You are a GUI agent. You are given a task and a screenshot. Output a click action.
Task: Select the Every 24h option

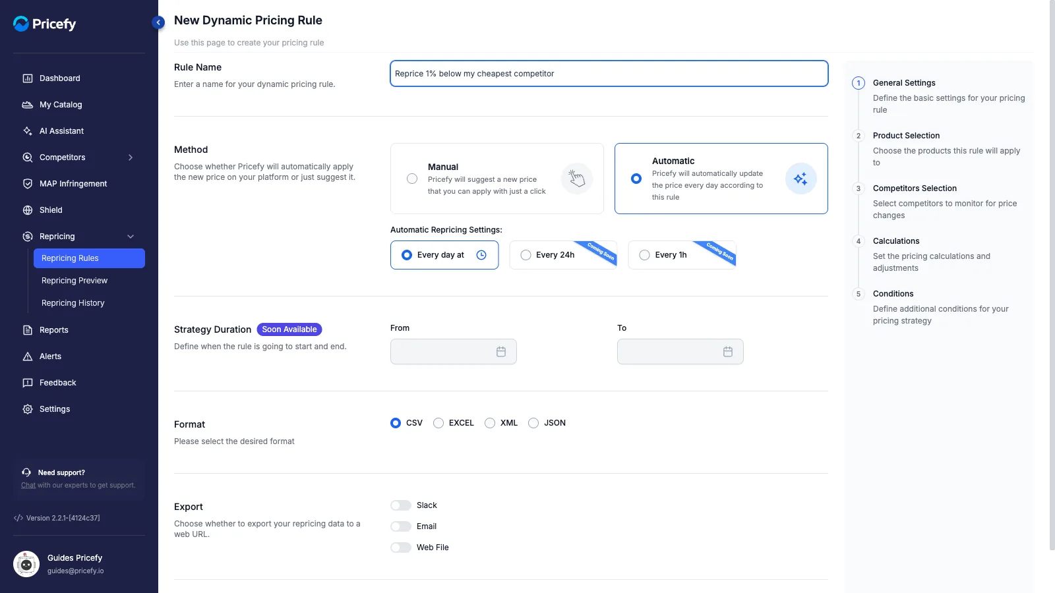[x=563, y=255]
